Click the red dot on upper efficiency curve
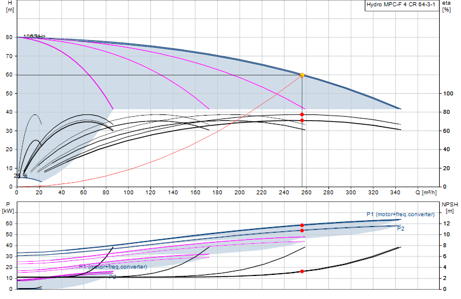The height and width of the screenshot is (299, 461). [x=302, y=115]
